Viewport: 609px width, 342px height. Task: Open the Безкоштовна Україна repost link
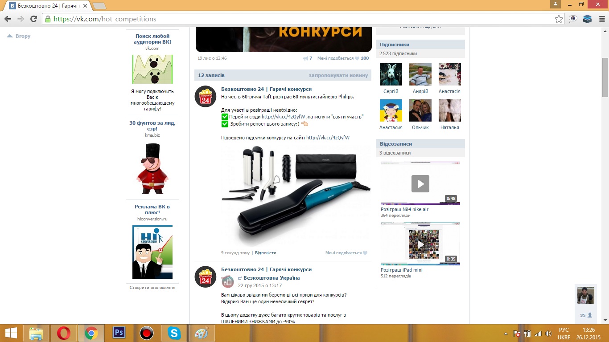tap(272, 278)
